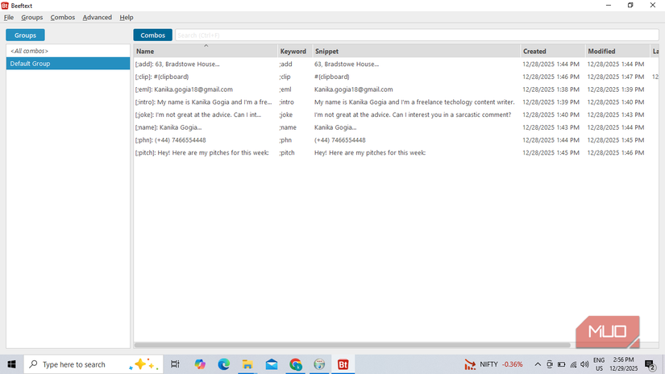Click created time 12/28/2025 1:38 PM
Viewport: 665px width, 374px height.
coord(551,89)
